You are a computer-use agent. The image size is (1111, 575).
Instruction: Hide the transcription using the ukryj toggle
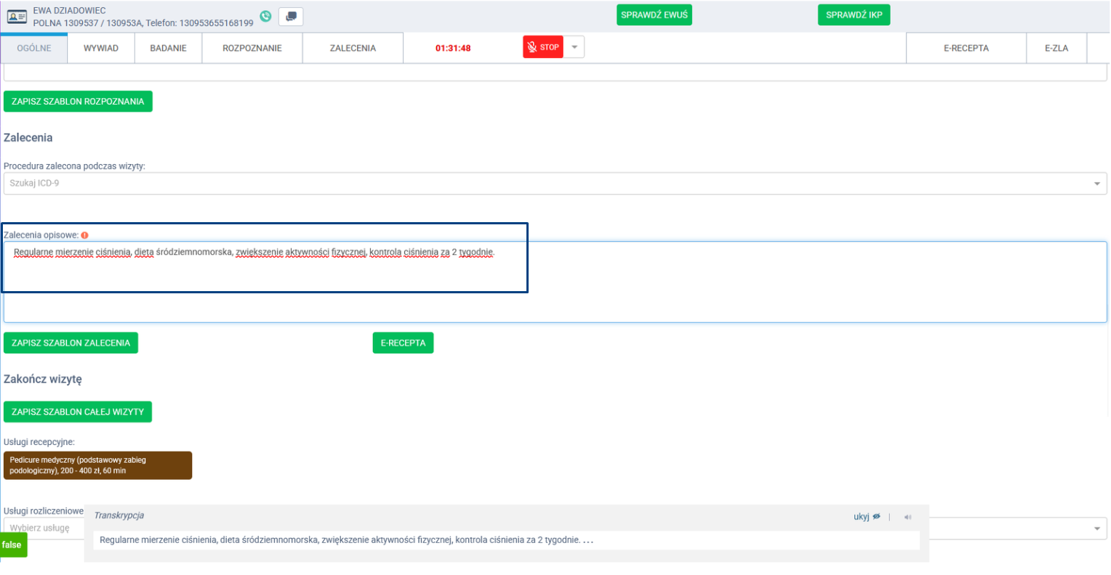pyautogui.click(x=866, y=517)
